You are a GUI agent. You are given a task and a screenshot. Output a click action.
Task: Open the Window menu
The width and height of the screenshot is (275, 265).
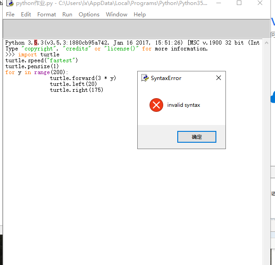pos(116,15)
